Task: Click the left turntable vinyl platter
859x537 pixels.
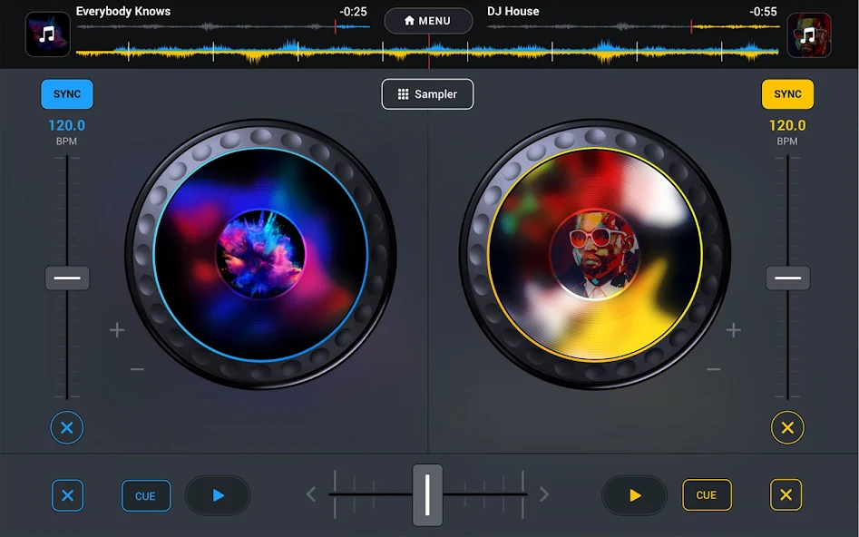Action: click(x=260, y=254)
